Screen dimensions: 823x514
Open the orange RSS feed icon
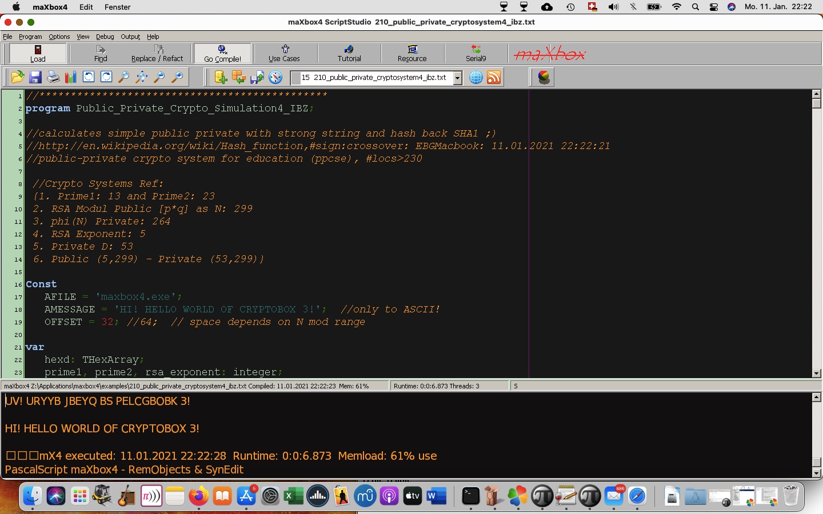pyautogui.click(x=494, y=77)
